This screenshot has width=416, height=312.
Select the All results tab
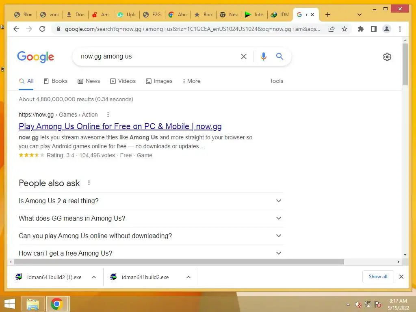[26, 81]
